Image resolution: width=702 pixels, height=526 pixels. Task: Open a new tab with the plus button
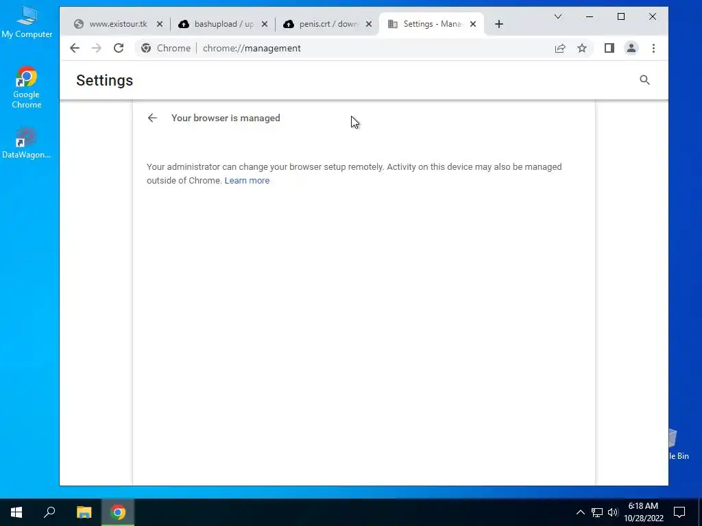[499, 24]
